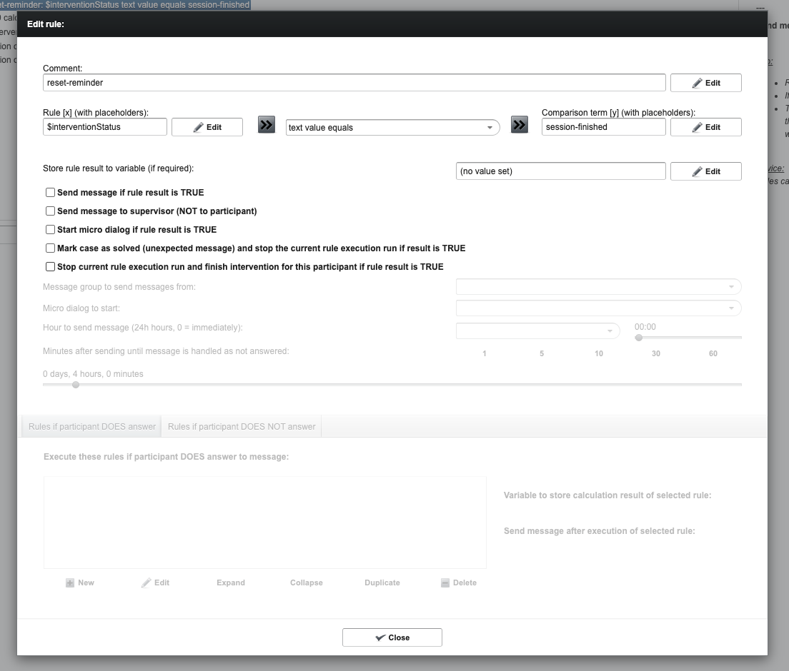The height and width of the screenshot is (671, 789).
Task: Click the 0 days, 4 hours timeout slider handle
Action: (76, 385)
